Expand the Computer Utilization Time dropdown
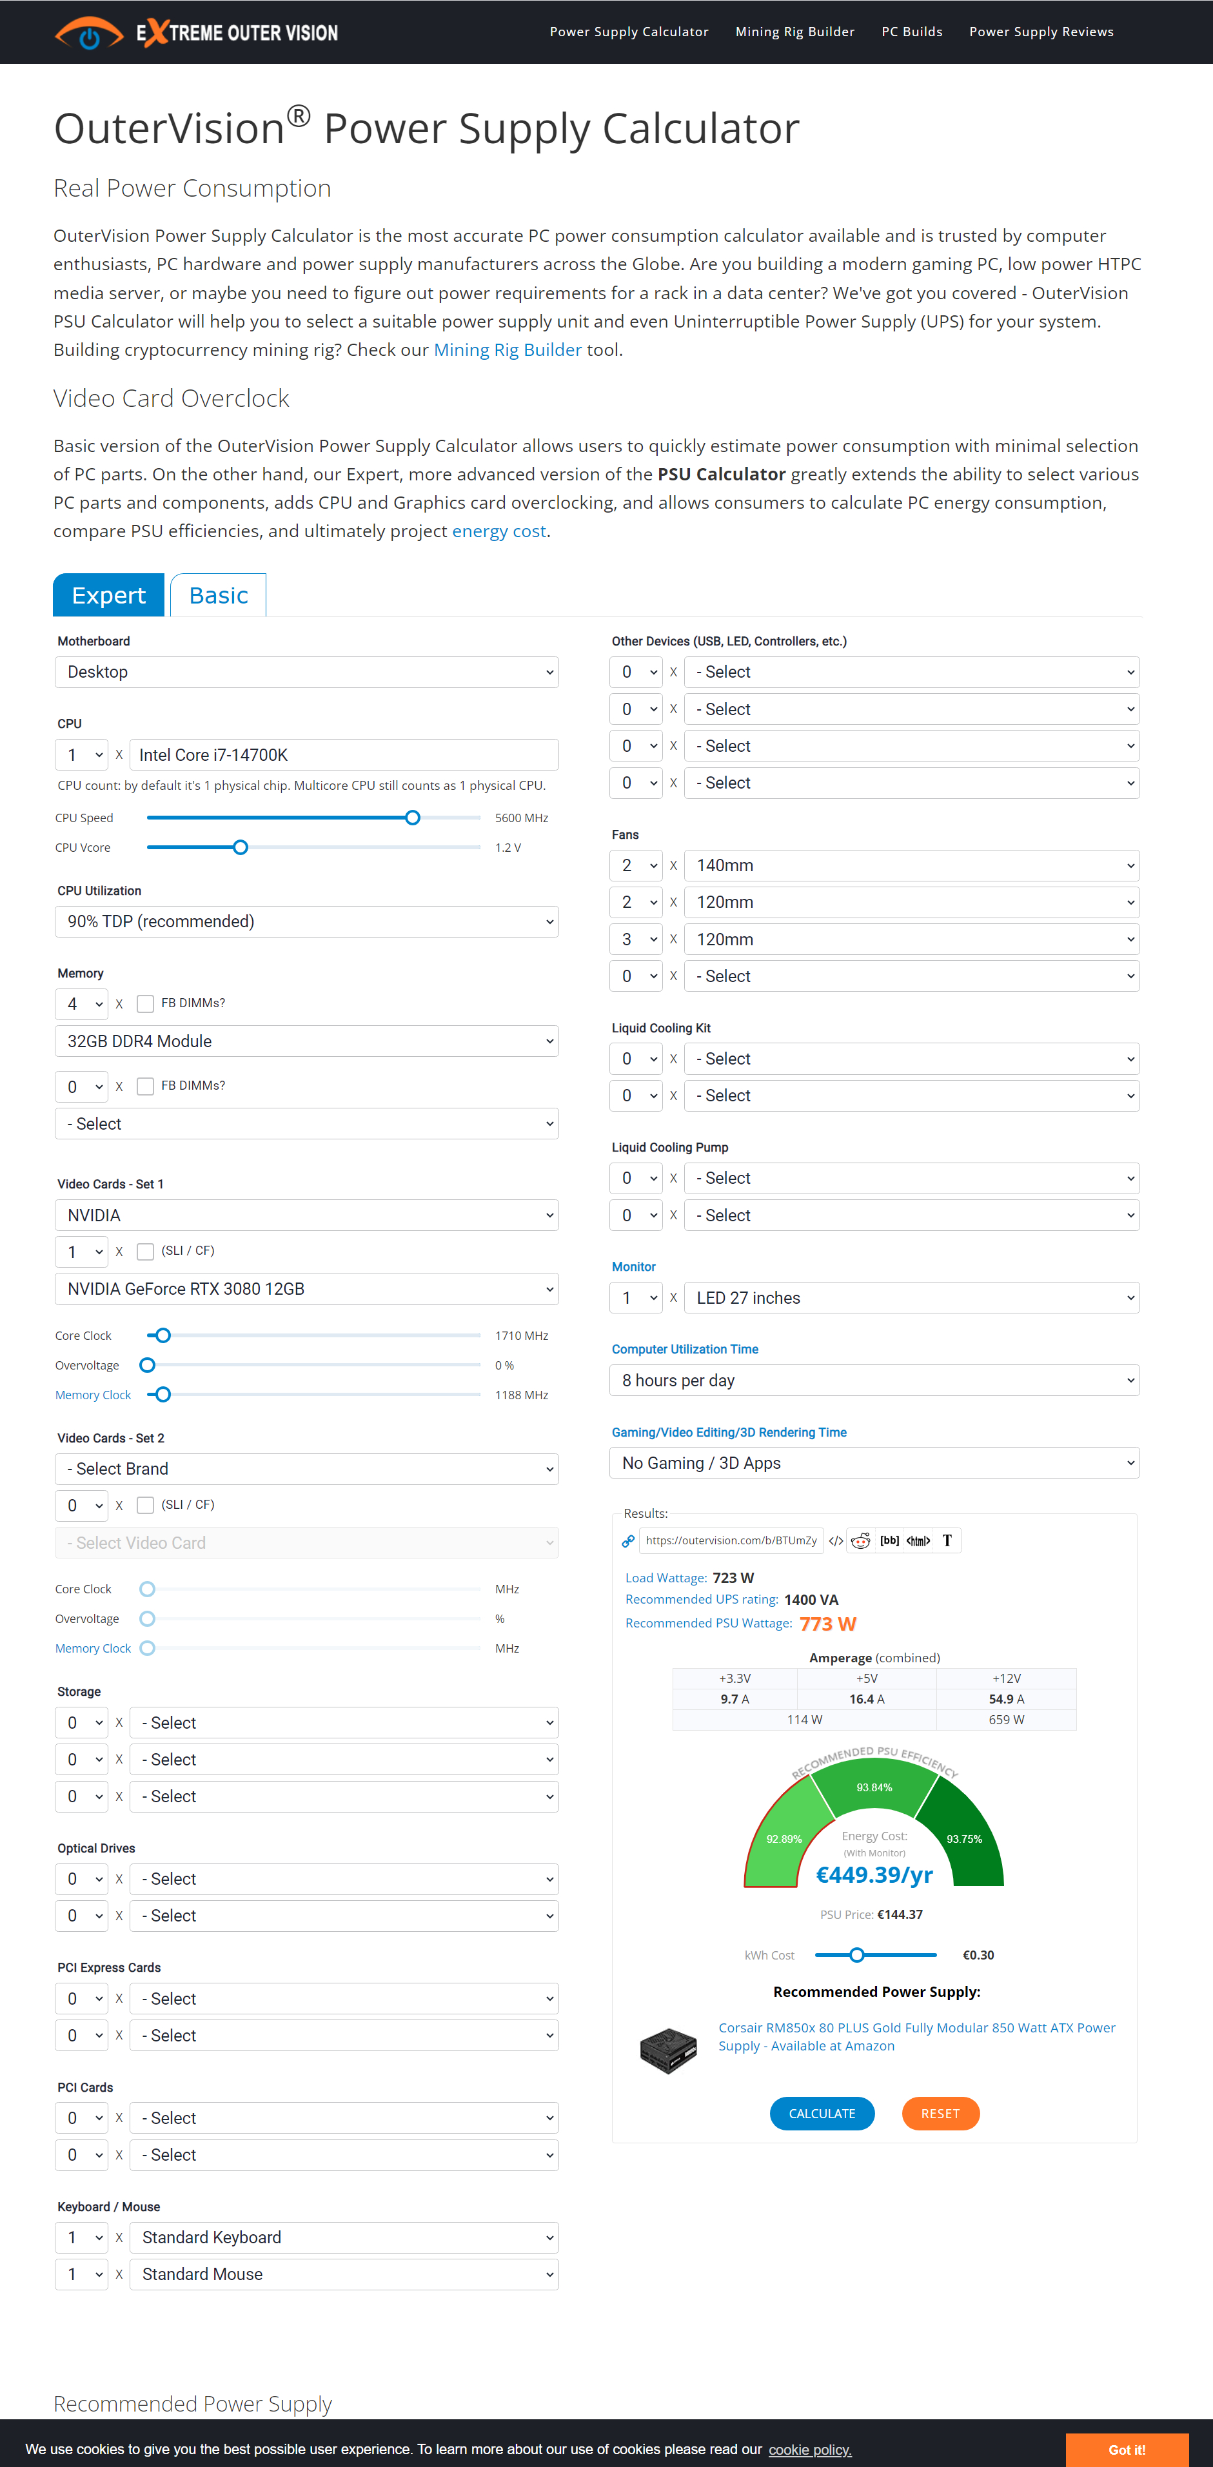1213x2467 pixels. coord(874,1380)
